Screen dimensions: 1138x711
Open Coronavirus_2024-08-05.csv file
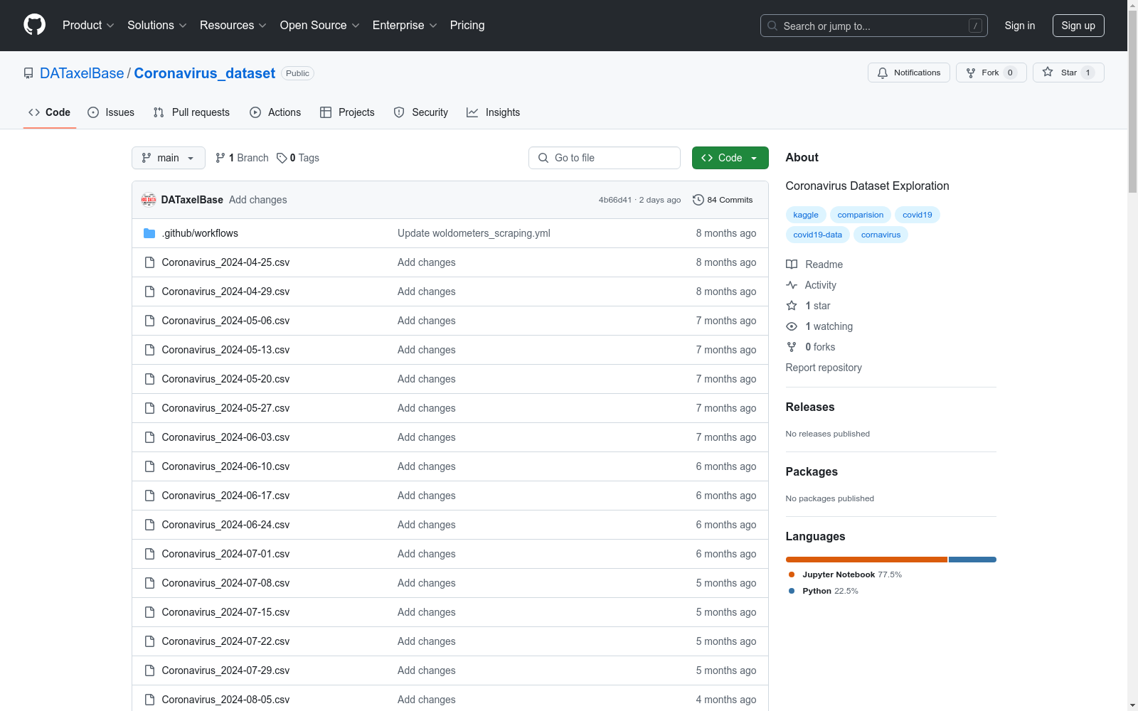click(225, 700)
